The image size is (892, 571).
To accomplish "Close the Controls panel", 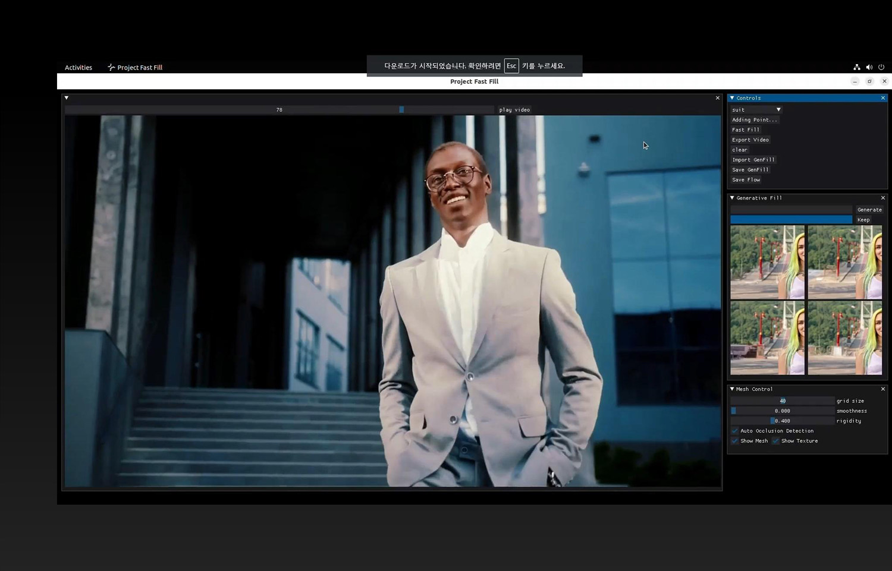I will pyautogui.click(x=882, y=98).
